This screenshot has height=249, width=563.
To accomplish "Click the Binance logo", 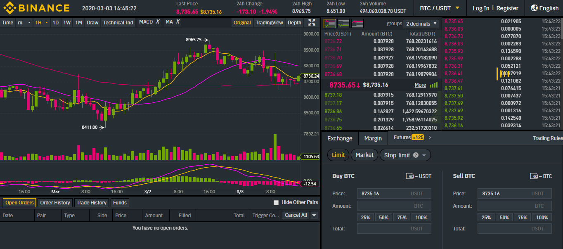I will click(36, 8).
